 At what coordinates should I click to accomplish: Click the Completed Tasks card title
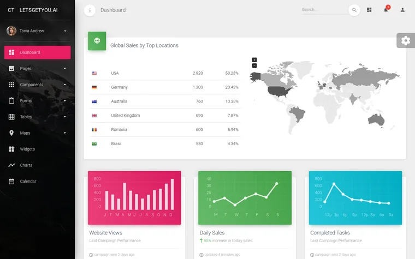(x=330, y=233)
